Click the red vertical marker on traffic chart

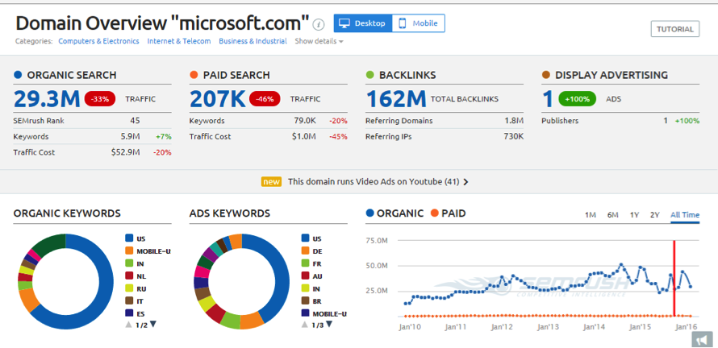[674, 278]
